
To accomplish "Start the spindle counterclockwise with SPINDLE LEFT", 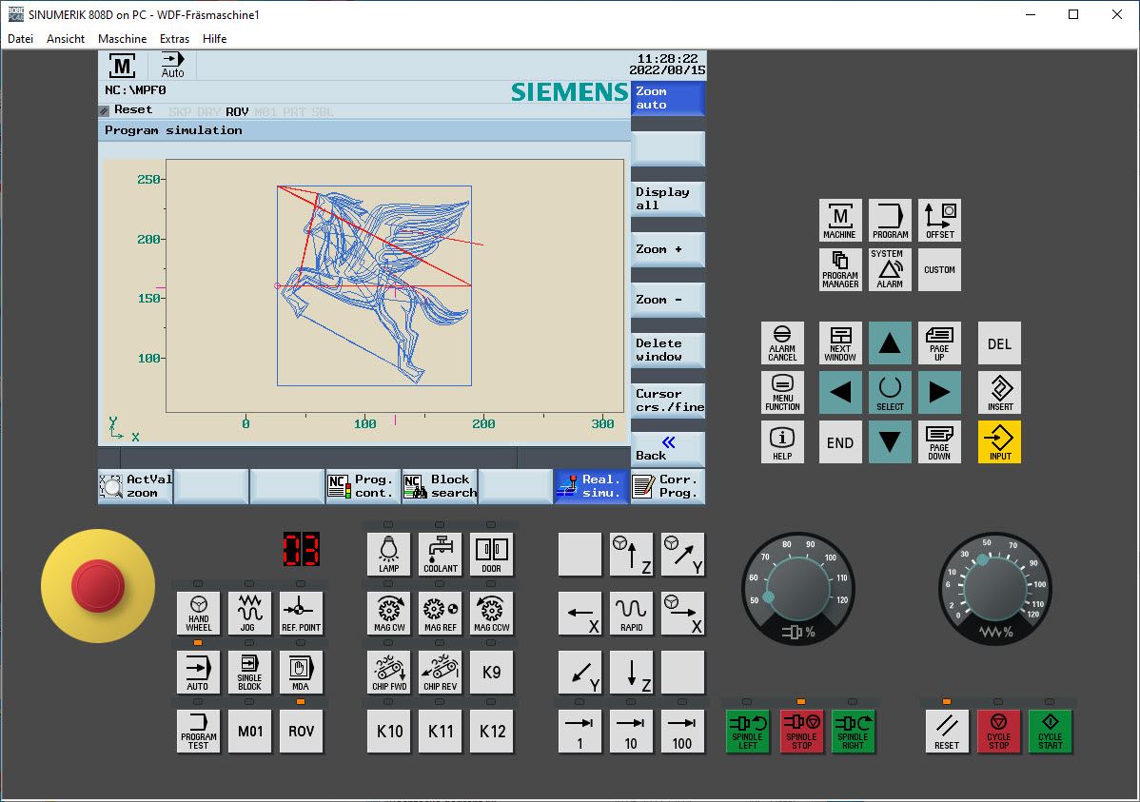I will click(748, 732).
